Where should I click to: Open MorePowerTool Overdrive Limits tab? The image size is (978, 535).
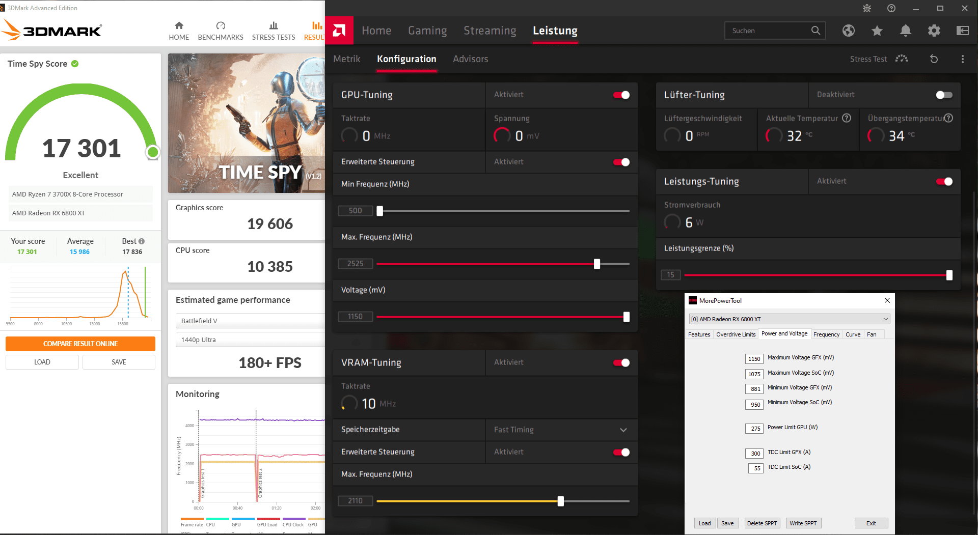(x=736, y=334)
